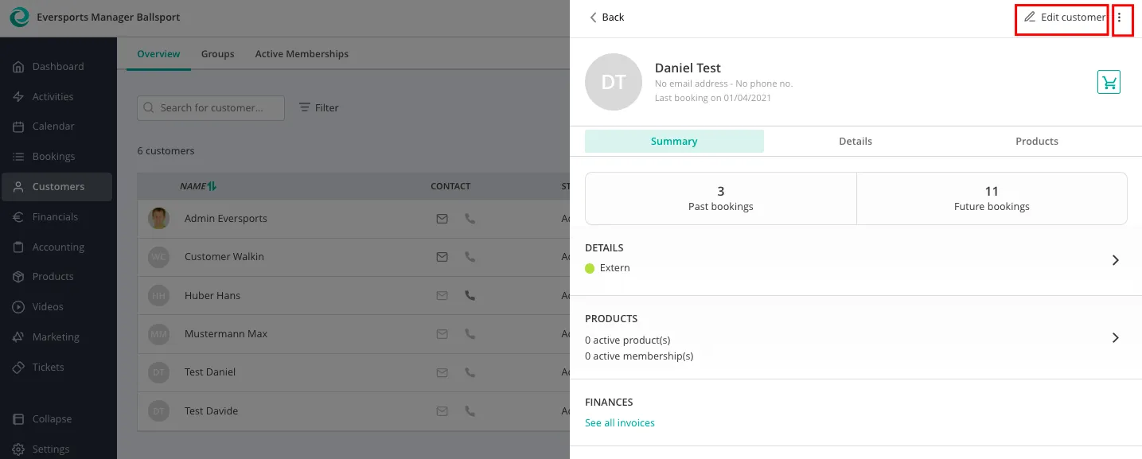Open the See all invoices link

[x=619, y=423]
